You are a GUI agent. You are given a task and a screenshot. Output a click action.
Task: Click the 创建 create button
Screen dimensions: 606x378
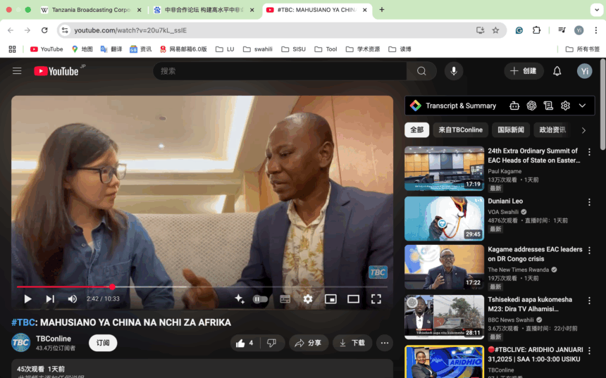click(x=524, y=71)
